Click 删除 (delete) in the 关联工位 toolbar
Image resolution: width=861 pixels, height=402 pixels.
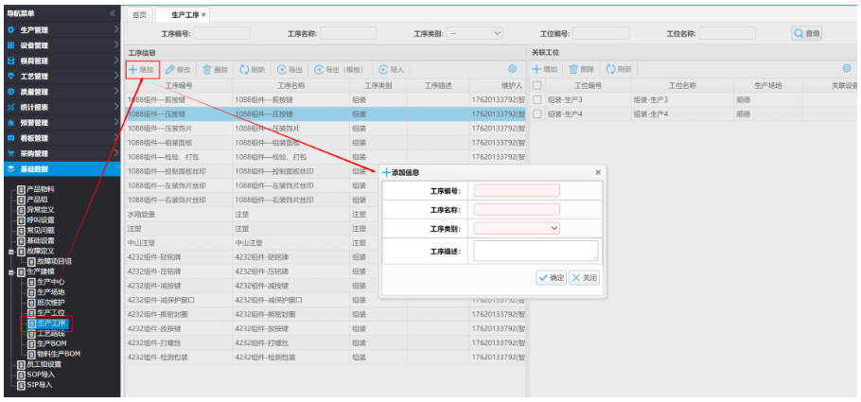point(581,70)
